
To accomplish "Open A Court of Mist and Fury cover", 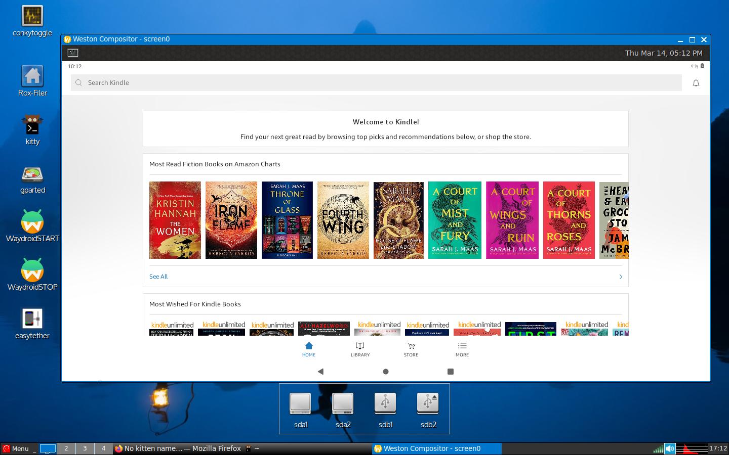I will click(455, 220).
